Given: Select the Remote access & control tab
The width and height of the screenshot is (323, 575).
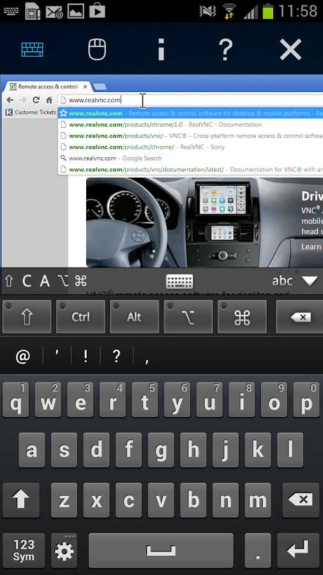Looking at the screenshot, I should click(x=49, y=87).
